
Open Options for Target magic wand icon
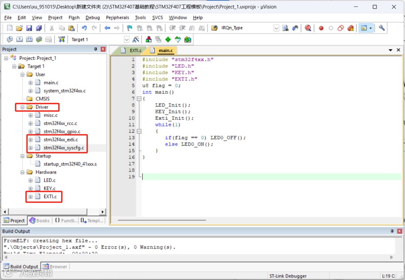click(x=136, y=39)
